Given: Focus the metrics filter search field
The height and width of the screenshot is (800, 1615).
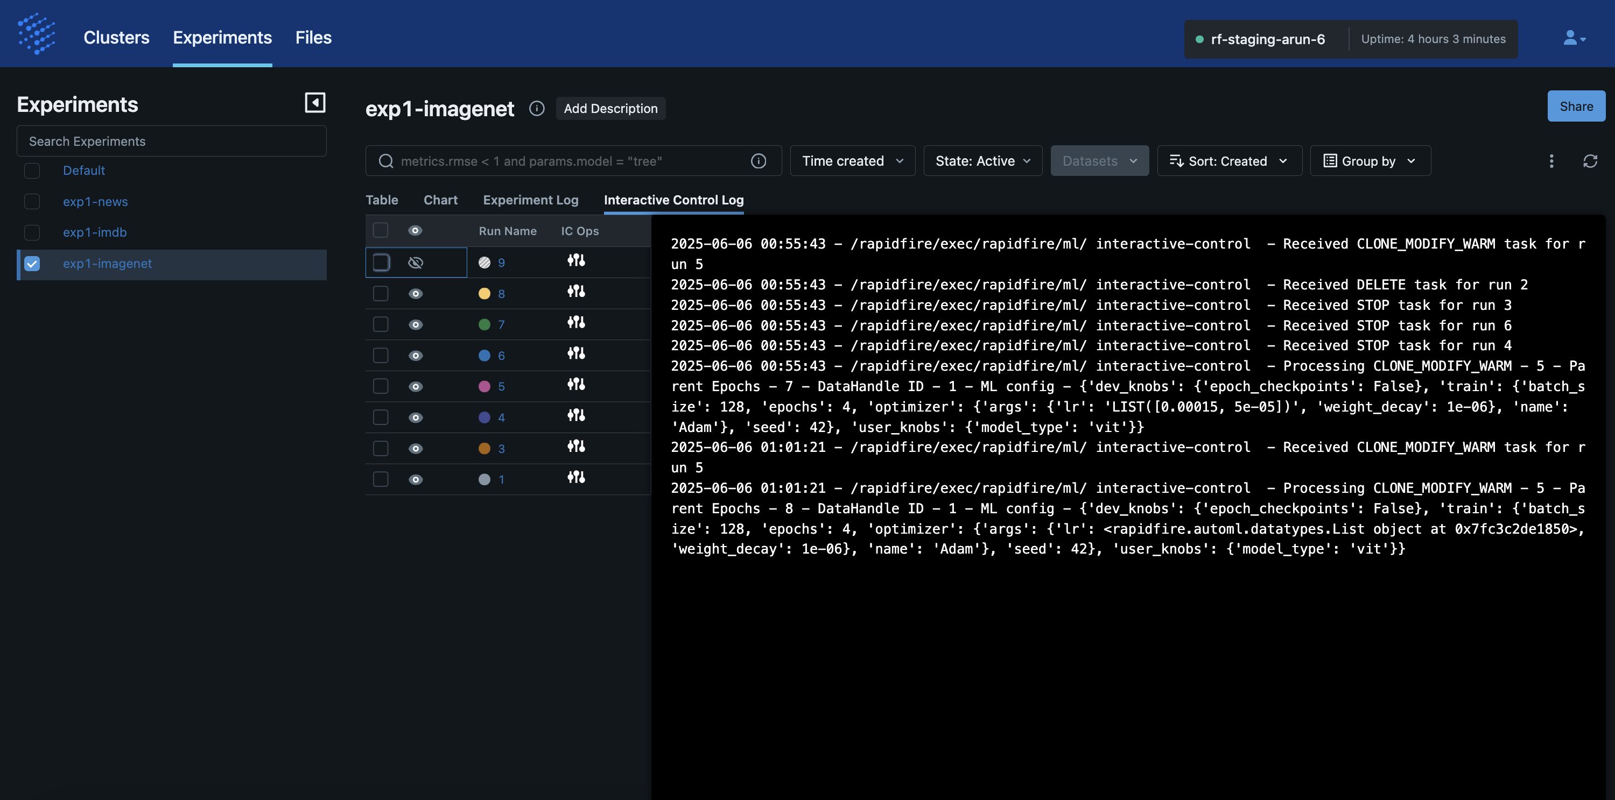Looking at the screenshot, I should 573,161.
